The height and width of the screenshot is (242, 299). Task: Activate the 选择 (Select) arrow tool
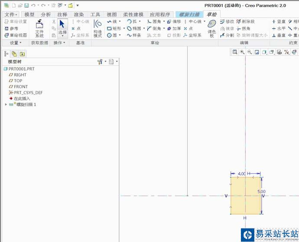[62, 28]
